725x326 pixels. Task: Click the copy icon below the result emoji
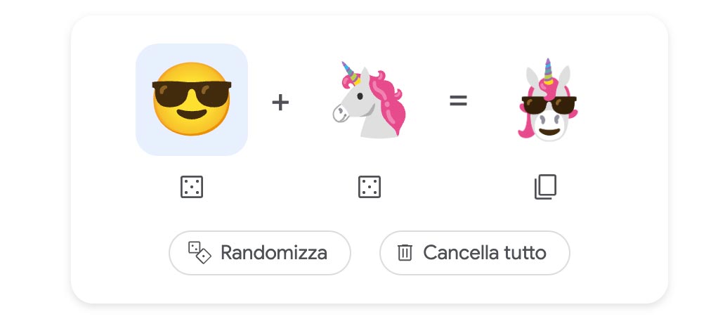click(546, 187)
